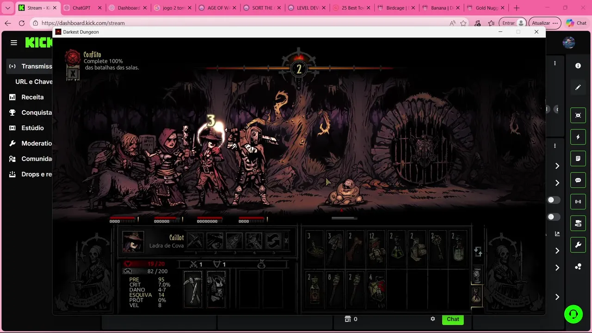Image resolution: width=592 pixels, height=333 pixels.
Task: Click the three dots cluster icon
Action: click(578, 267)
